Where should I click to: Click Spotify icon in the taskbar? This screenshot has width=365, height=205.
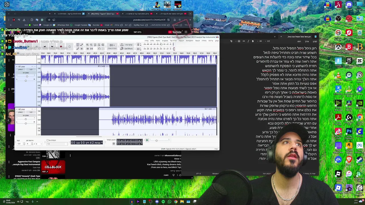click(x=163, y=202)
